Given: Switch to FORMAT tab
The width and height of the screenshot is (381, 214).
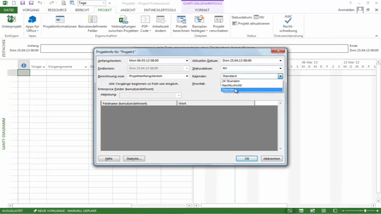Looking at the screenshot, I should (x=202, y=10).
